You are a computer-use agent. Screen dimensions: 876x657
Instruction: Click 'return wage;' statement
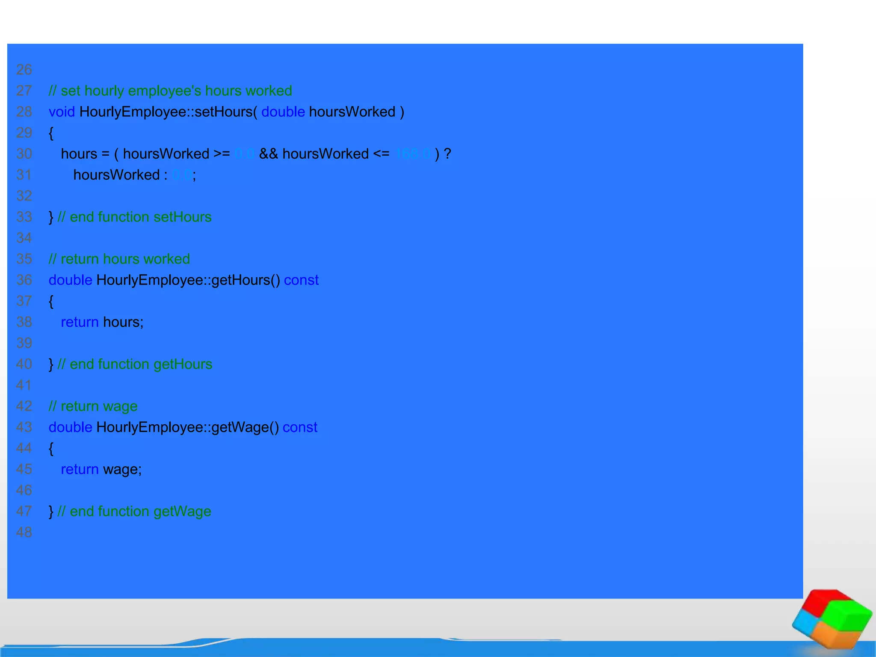[101, 469]
